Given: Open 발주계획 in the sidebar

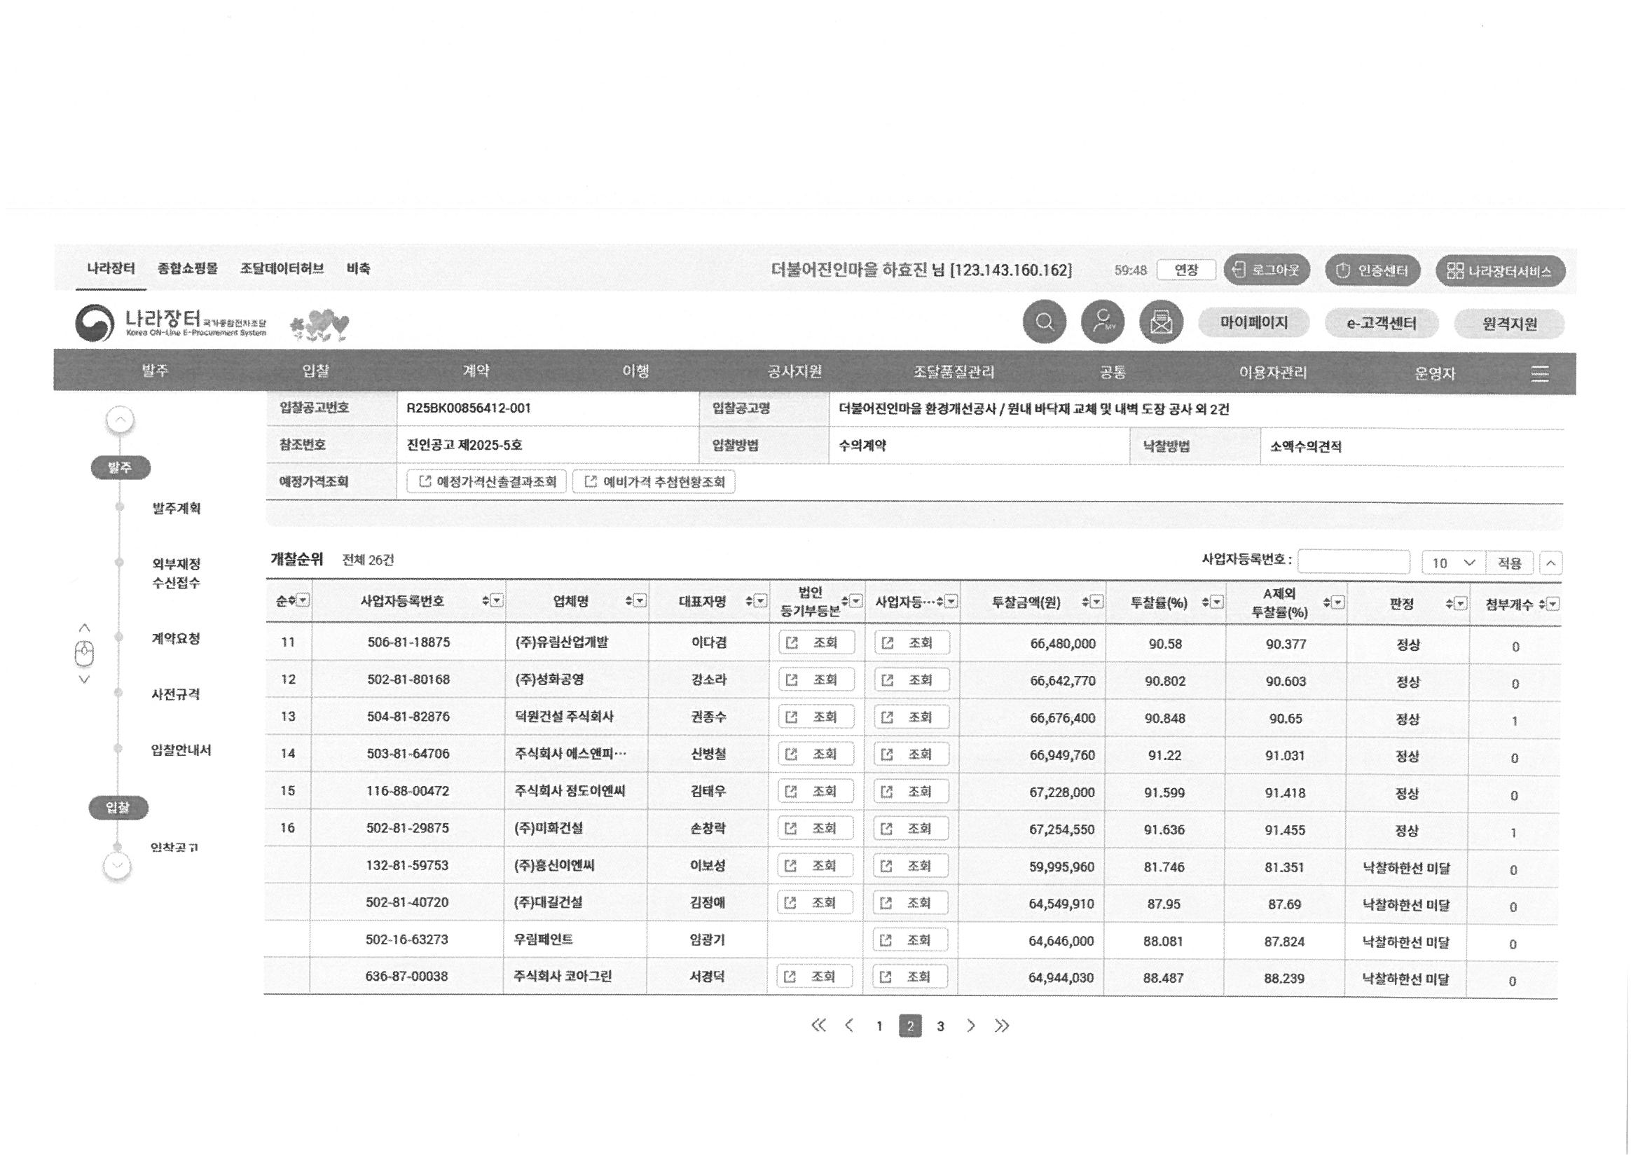Looking at the screenshot, I should pyautogui.click(x=177, y=508).
